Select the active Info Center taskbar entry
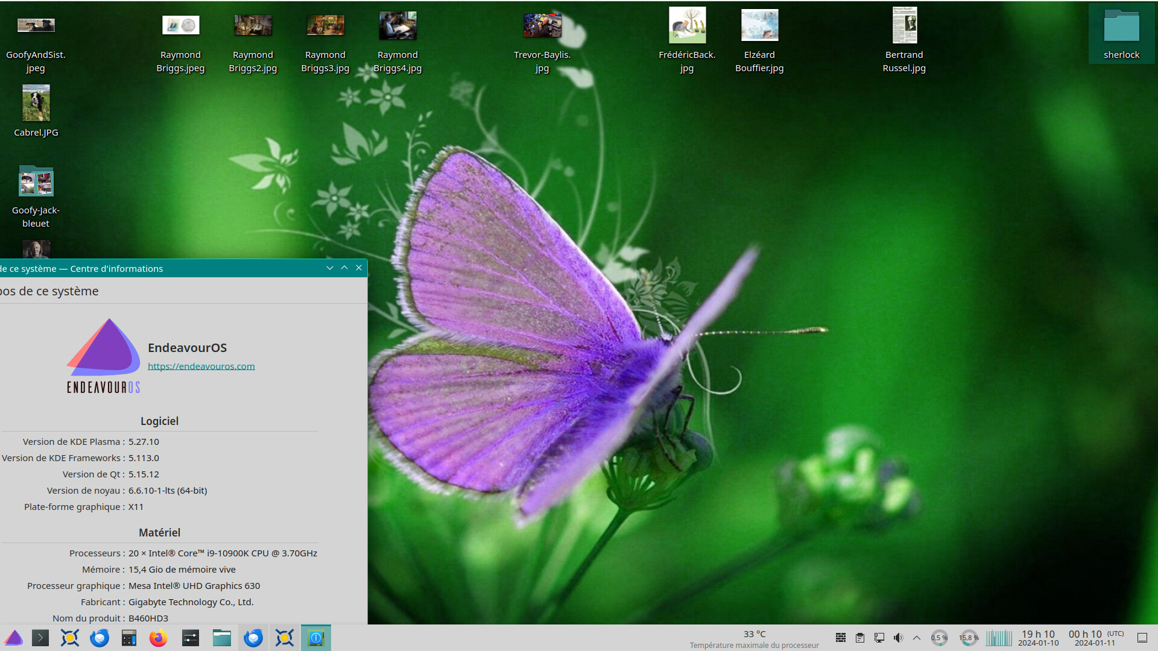This screenshot has width=1158, height=651. pos(316,638)
